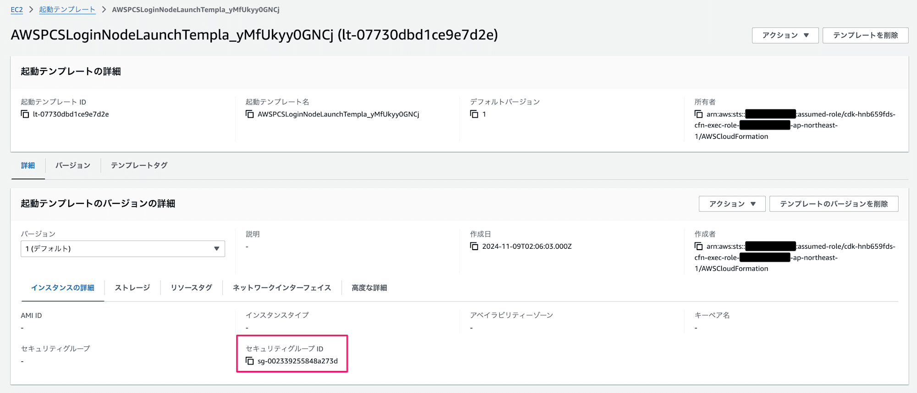Switch to the 詳細 tab
This screenshot has width=917, height=393.
coord(28,165)
